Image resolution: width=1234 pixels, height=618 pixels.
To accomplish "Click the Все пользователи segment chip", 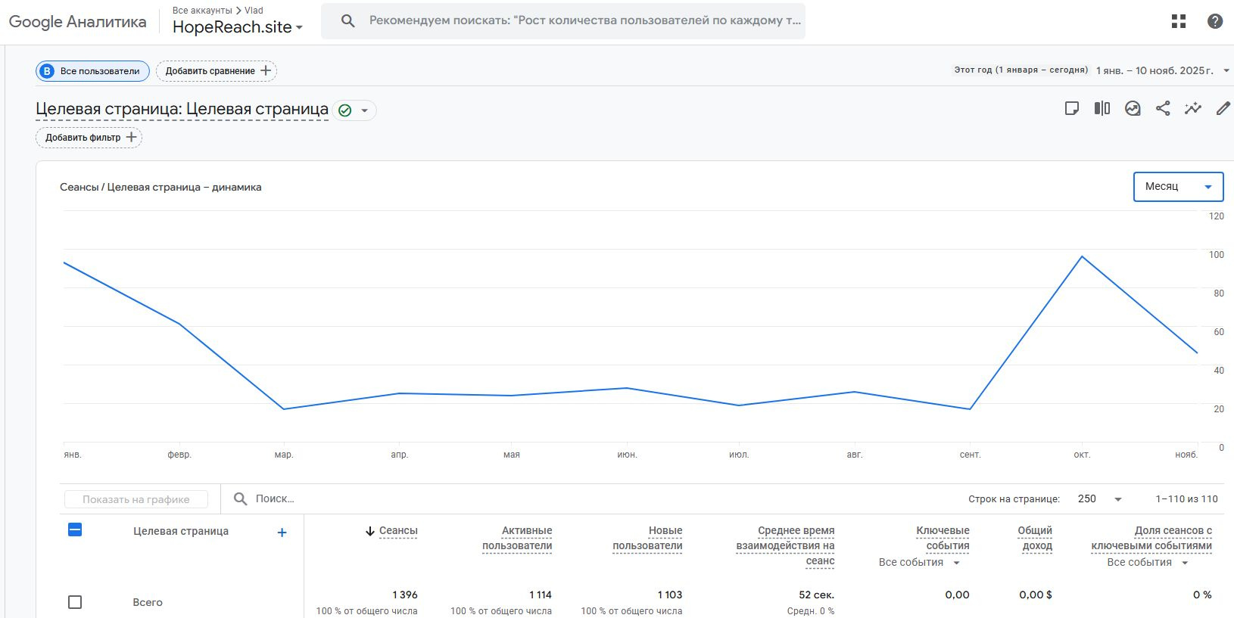I will coord(92,71).
